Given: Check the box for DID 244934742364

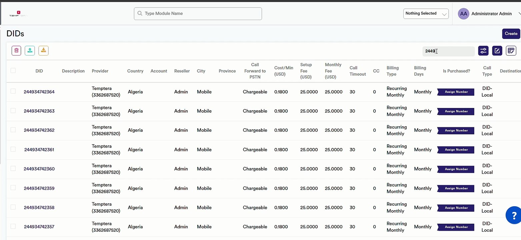Looking at the screenshot, I should pos(13,91).
